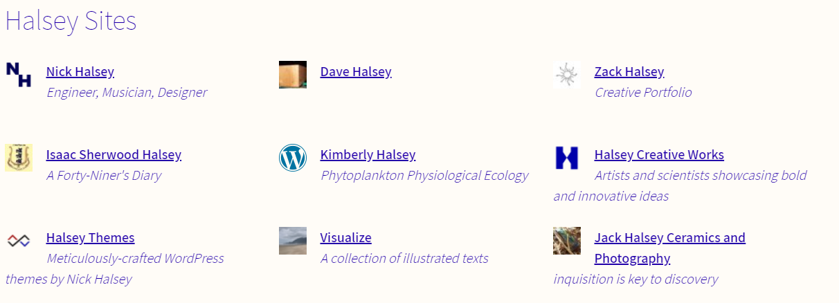The image size is (839, 303).
Task: Click the crest icon for Isaac Sherwood Halsey
Action: pyautogui.click(x=19, y=158)
